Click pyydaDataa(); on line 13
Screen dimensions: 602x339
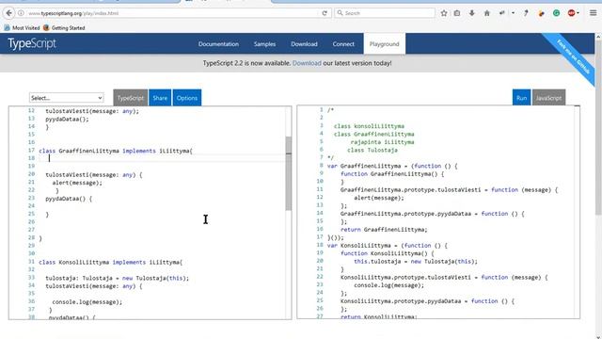pyautogui.click(x=67, y=120)
